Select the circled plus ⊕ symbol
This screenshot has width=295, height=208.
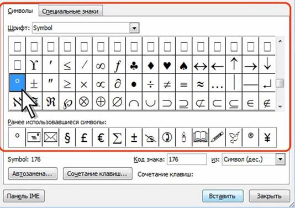(101, 101)
